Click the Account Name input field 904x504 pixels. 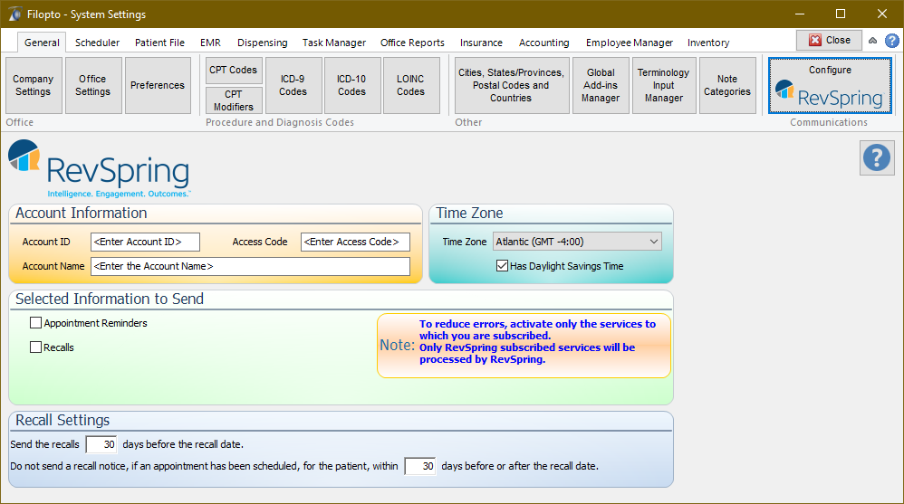[x=250, y=266]
